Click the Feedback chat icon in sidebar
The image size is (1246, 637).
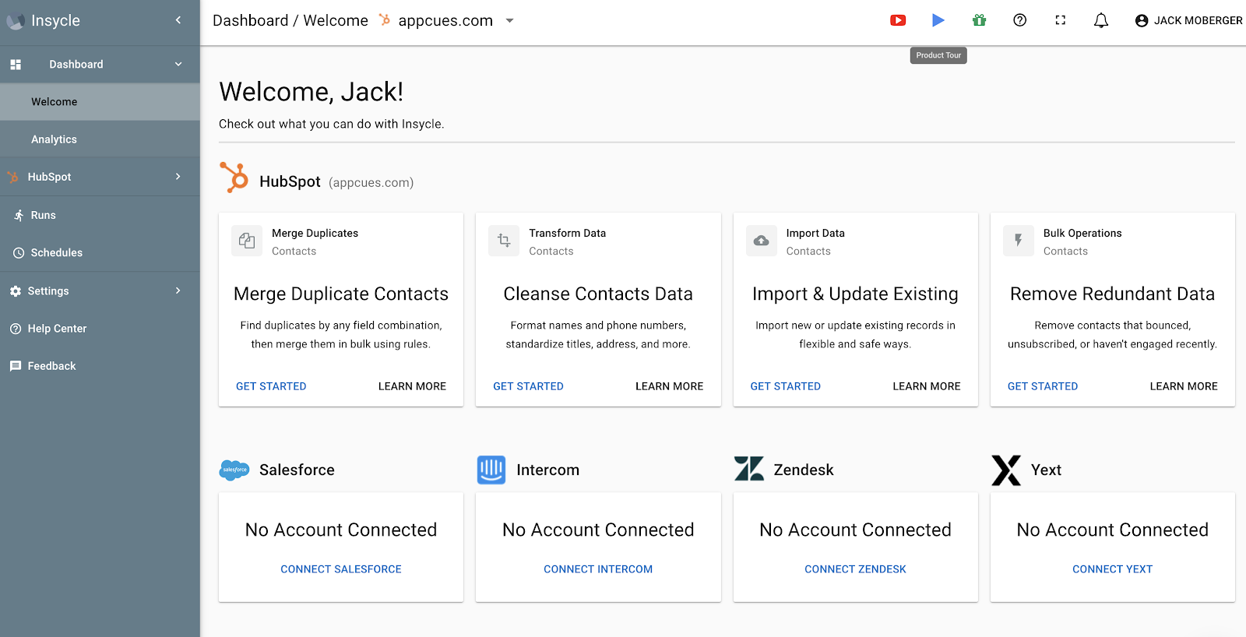[x=16, y=366]
